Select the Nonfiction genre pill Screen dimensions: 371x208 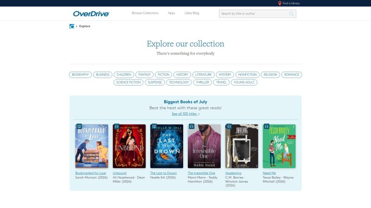coord(248,75)
